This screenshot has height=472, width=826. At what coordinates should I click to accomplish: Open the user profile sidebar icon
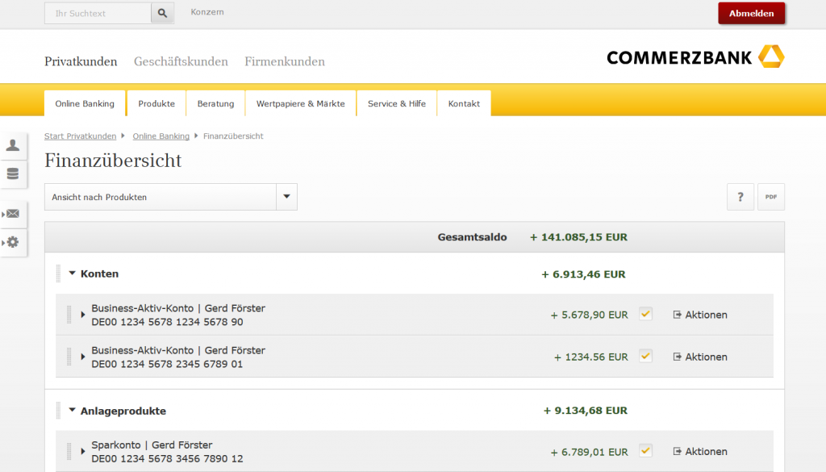coord(13,145)
